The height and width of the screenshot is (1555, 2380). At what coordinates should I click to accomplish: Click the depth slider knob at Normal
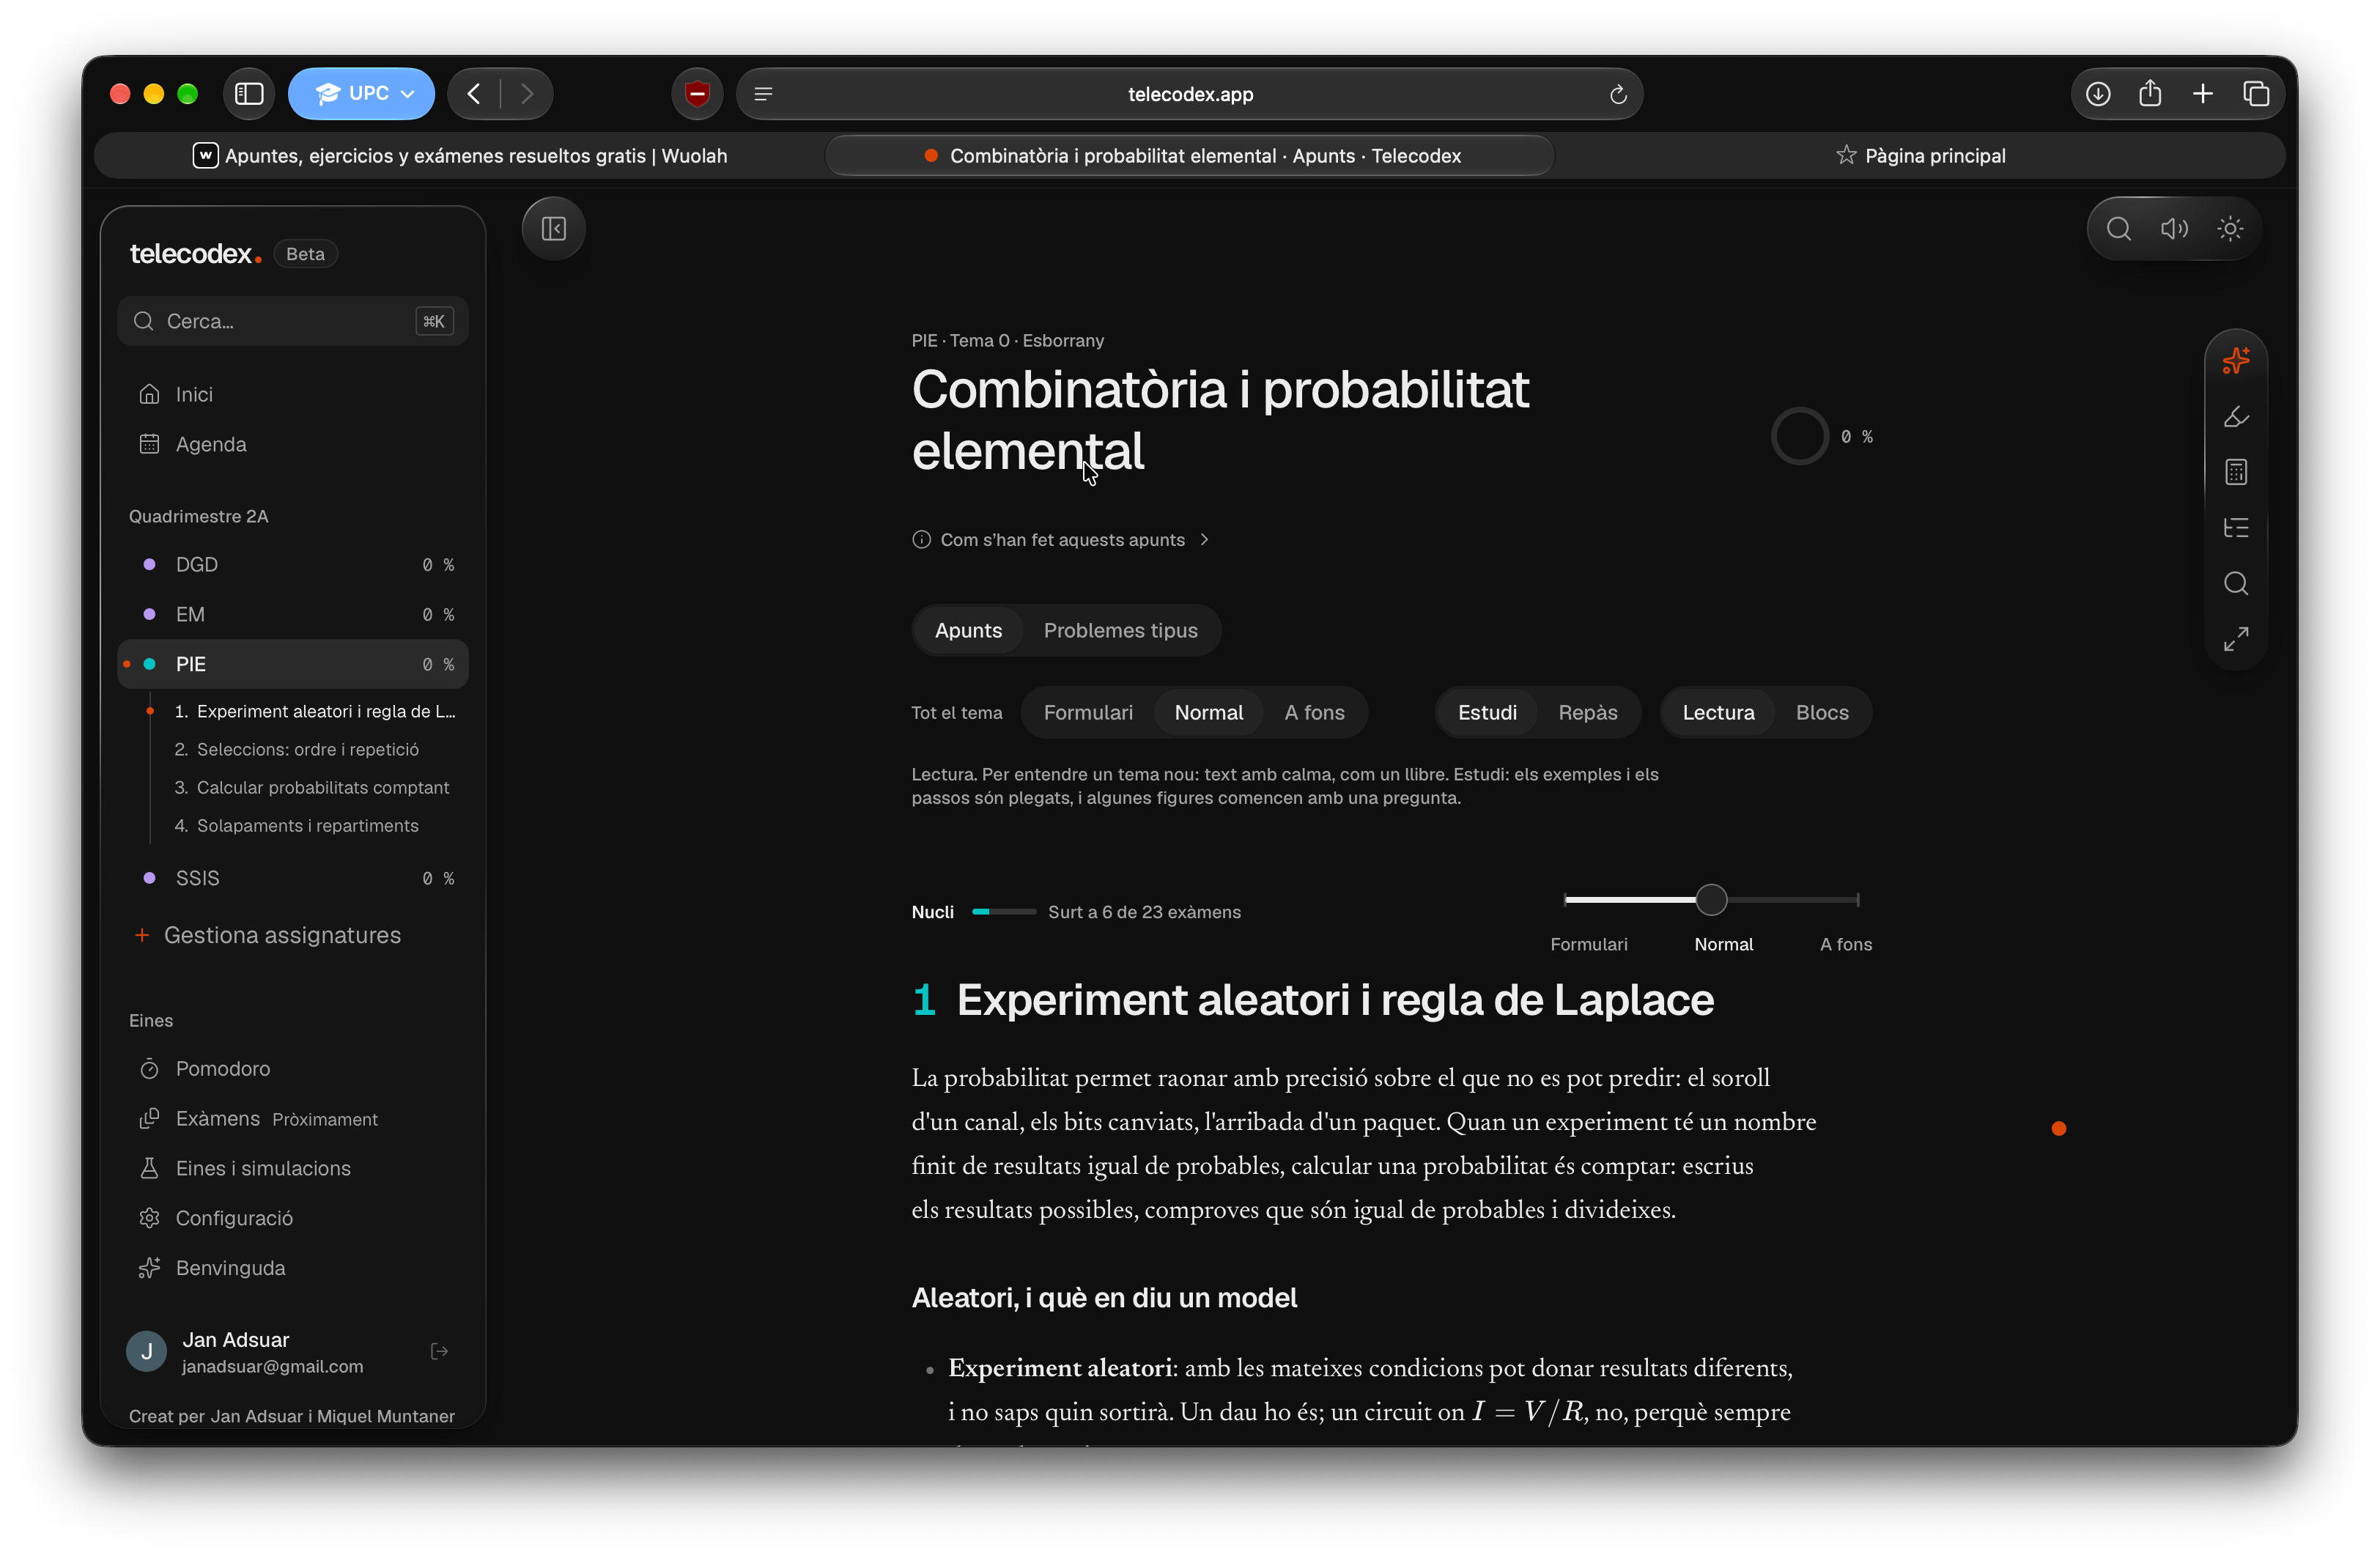1711,900
